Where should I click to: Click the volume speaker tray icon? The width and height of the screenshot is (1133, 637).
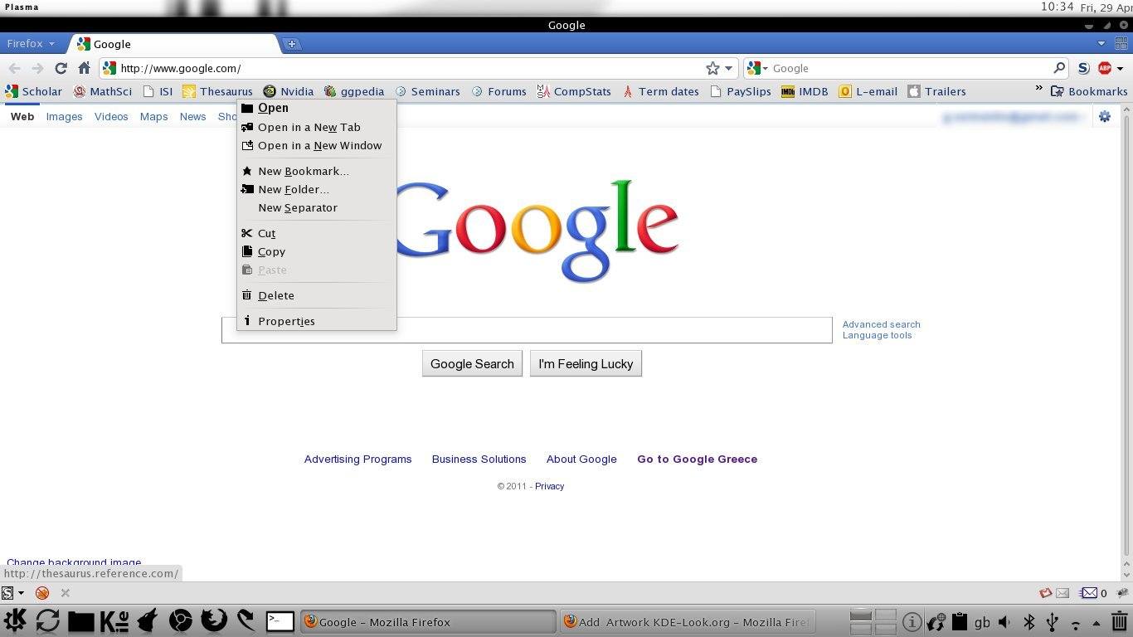(x=1004, y=621)
